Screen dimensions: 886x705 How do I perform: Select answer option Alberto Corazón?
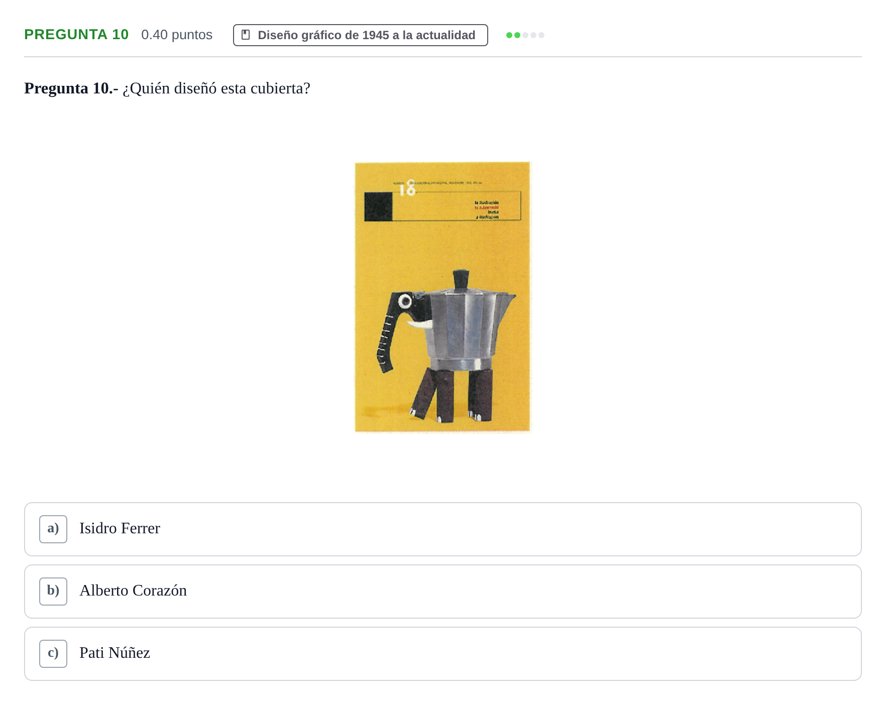coord(442,591)
